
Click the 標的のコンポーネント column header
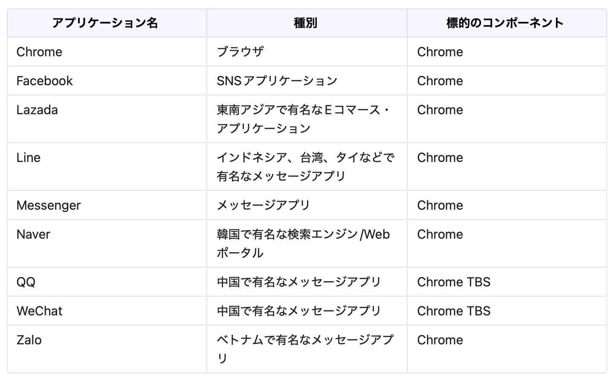point(505,23)
